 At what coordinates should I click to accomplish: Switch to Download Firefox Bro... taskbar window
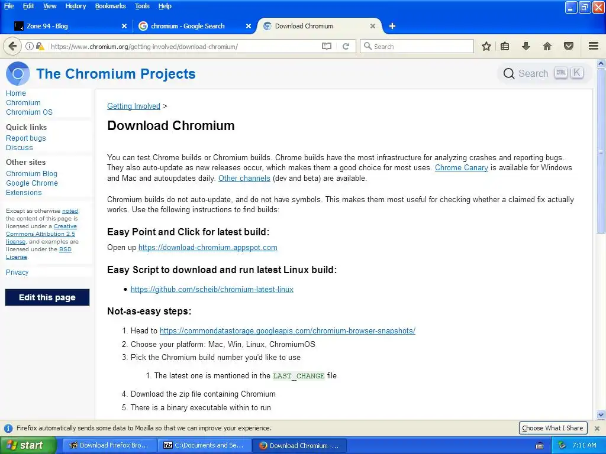coord(109,446)
